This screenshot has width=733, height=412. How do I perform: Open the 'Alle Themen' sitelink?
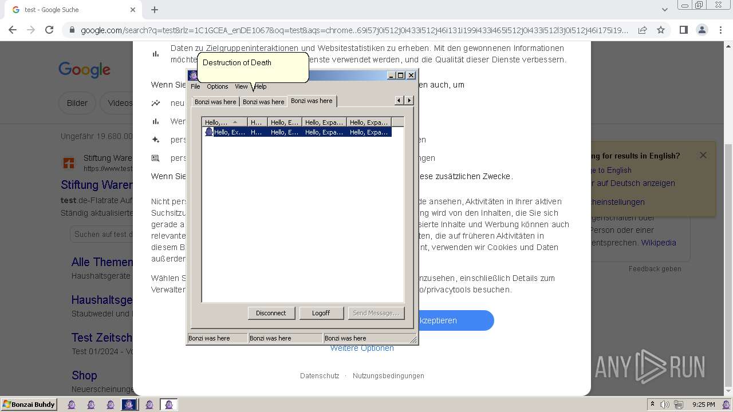click(102, 262)
